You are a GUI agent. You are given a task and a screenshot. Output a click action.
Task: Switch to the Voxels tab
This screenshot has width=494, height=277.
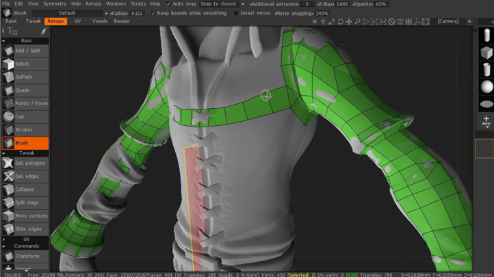point(100,21)
